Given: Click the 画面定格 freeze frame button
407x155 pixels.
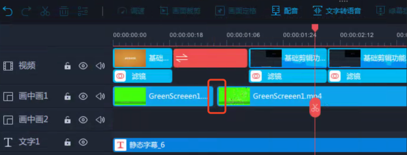Looking at the screenshot, I should [x=236, y=11].
